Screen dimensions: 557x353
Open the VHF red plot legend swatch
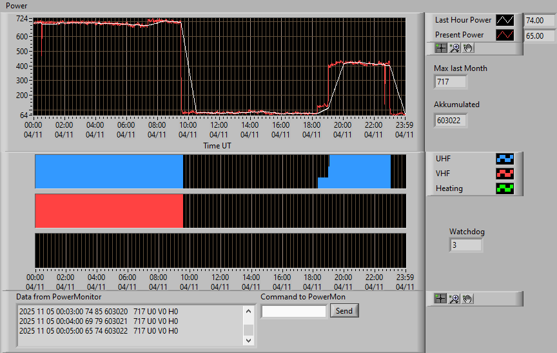click(505, 174)
